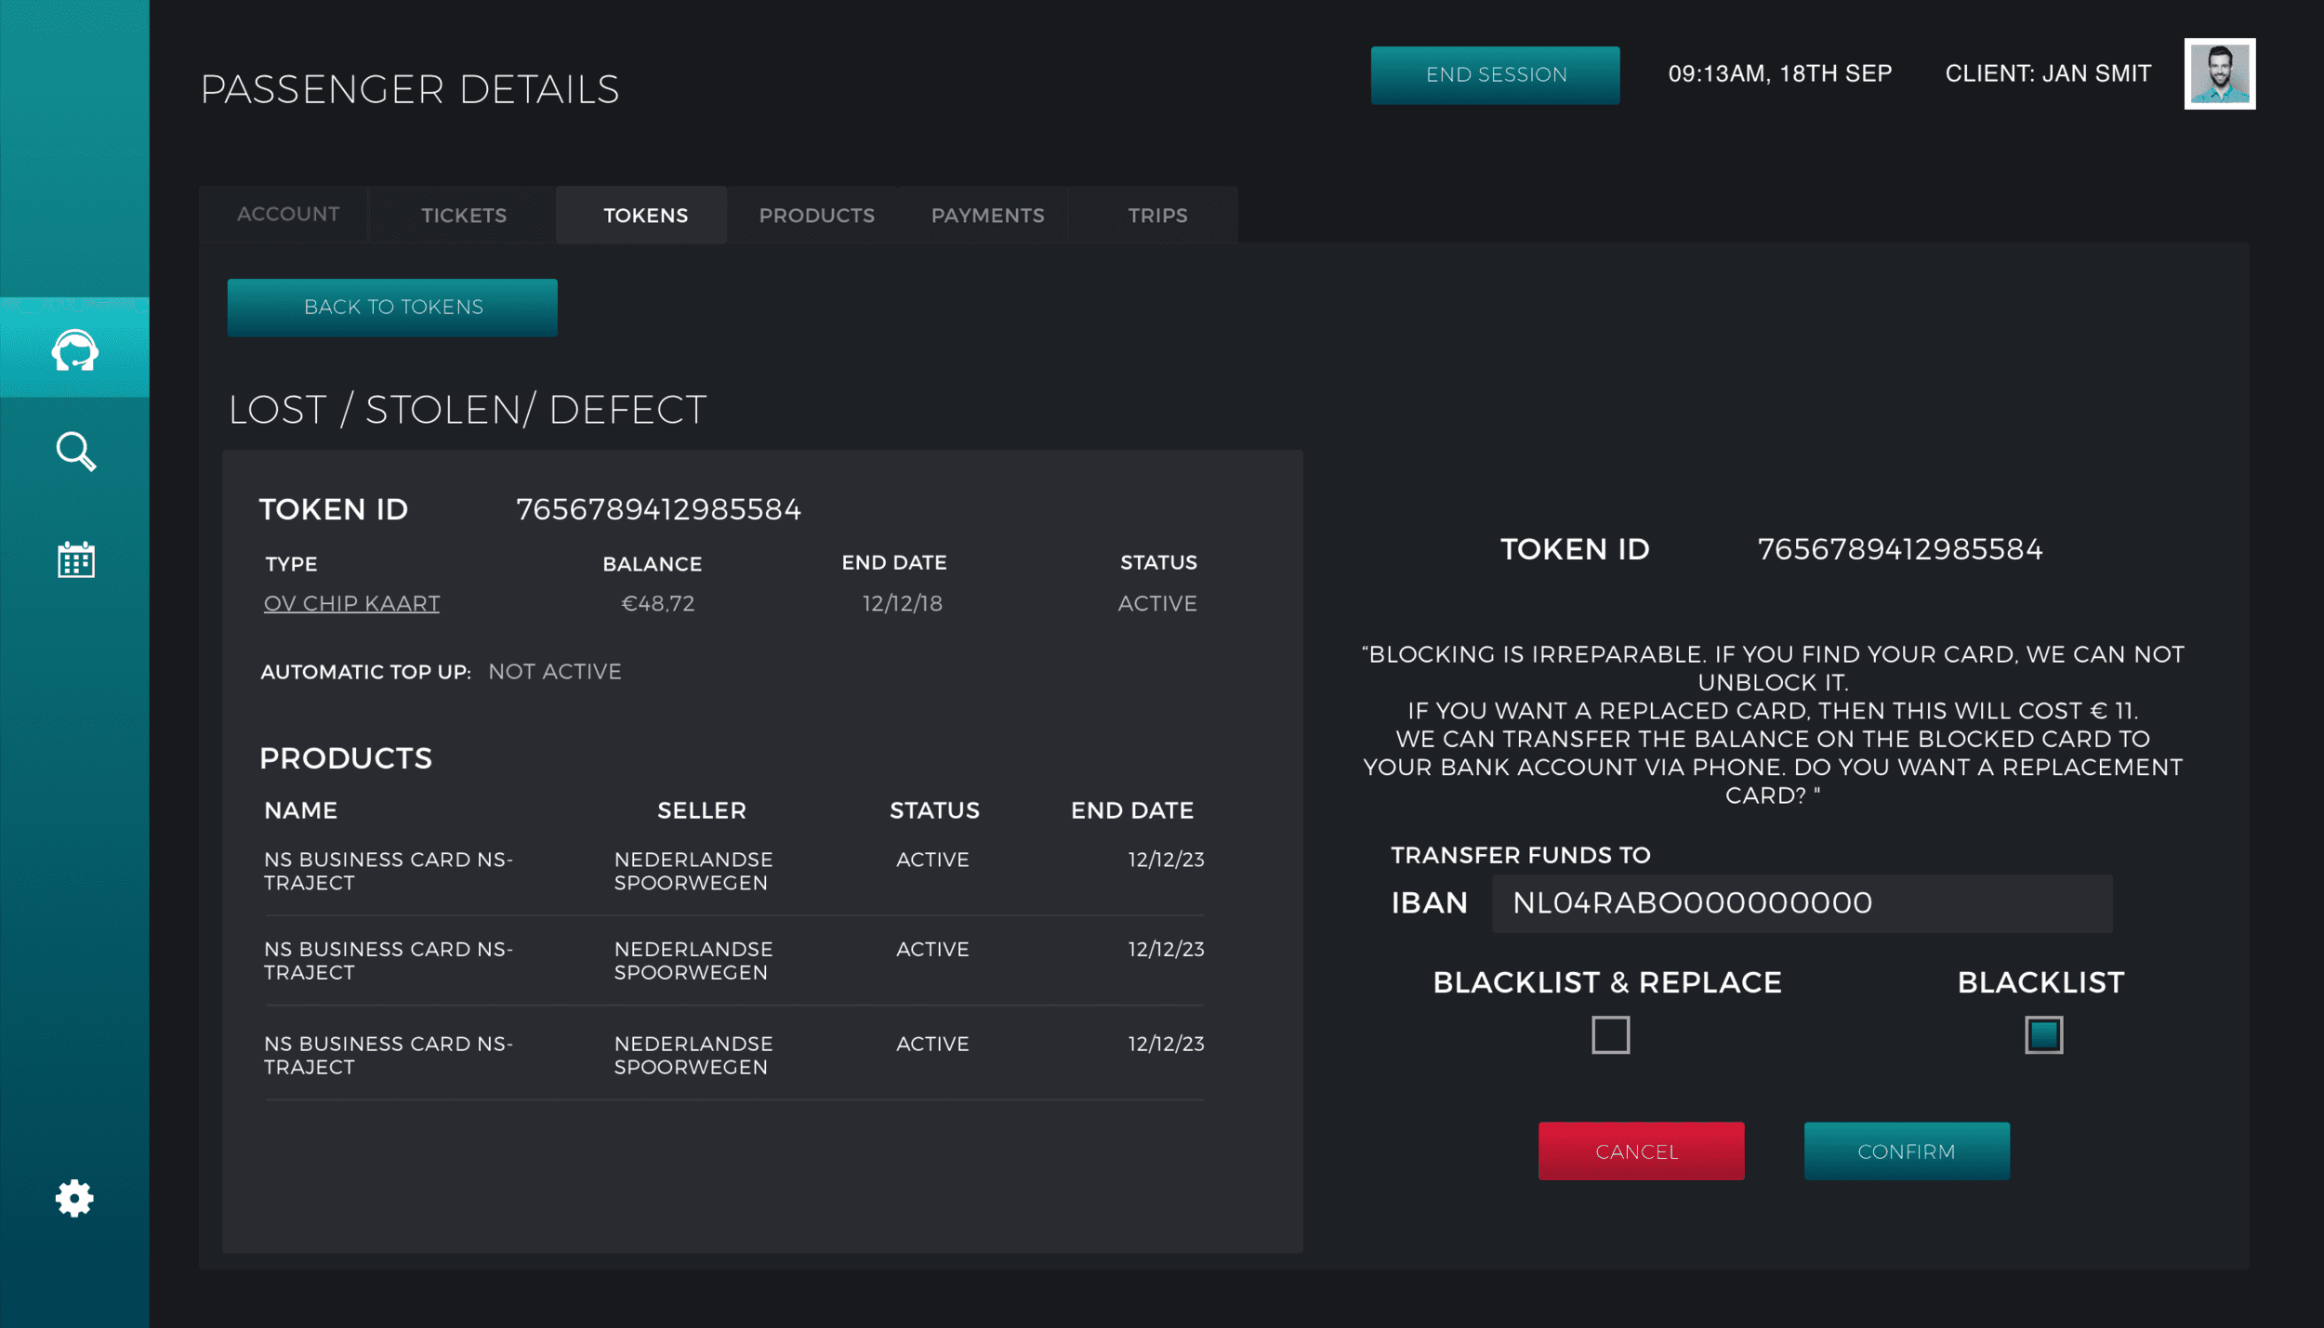The height and width of the screenshot is (1328, 2324).
Task: Uncheck the Blacklist checkbox
Action: click(2042, 1034)
